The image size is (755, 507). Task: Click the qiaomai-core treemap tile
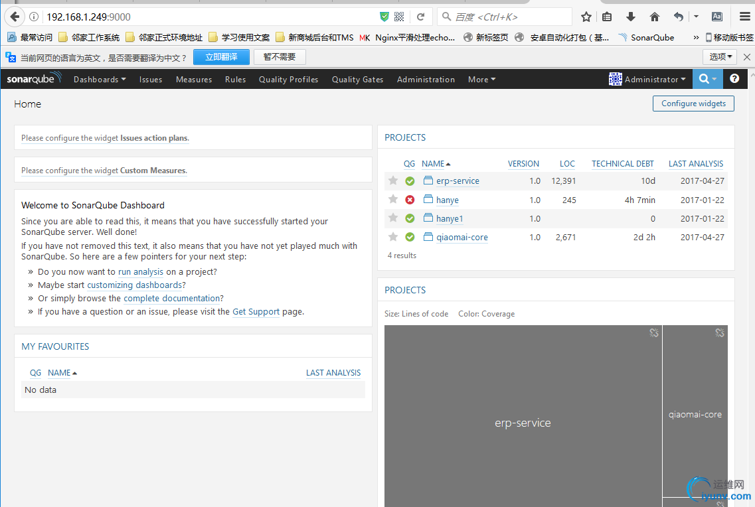click(x=695, y=411)
